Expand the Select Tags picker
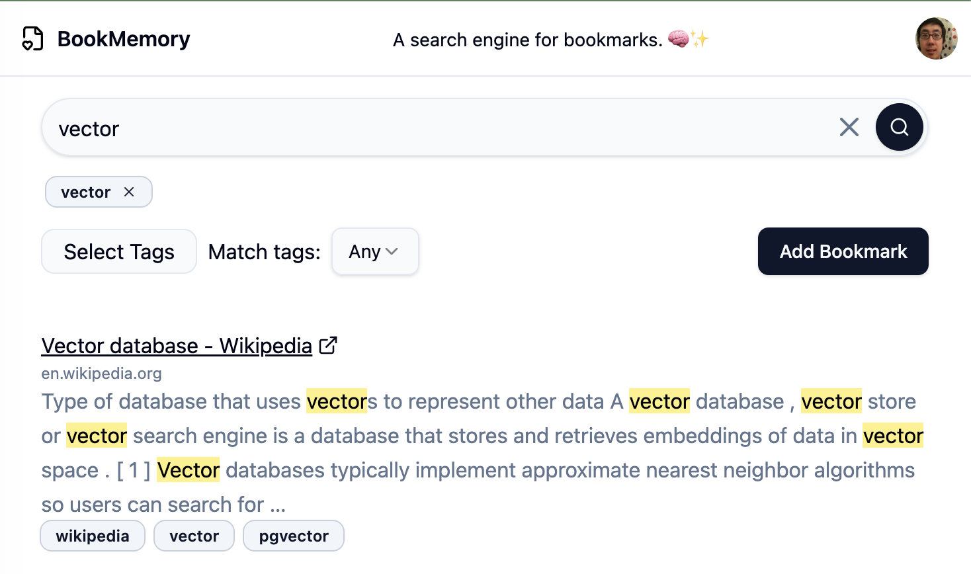Viewport: 971px width, 574px height. point(118,251)
